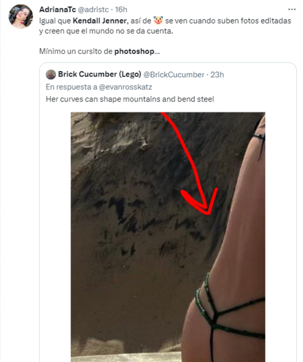303x362 pixels.
Task: Open Brick Cucumber (Lego) display name
Action: tap(99, 75)
